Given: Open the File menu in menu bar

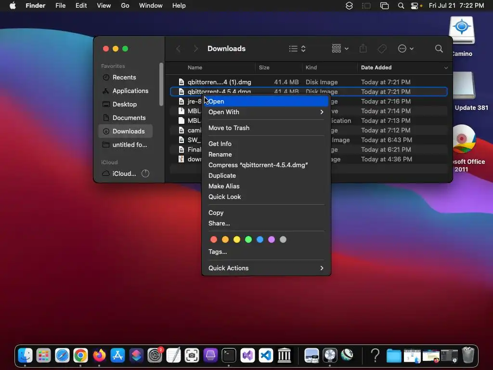Looking at the screenshot, I should tap(60, 6).
